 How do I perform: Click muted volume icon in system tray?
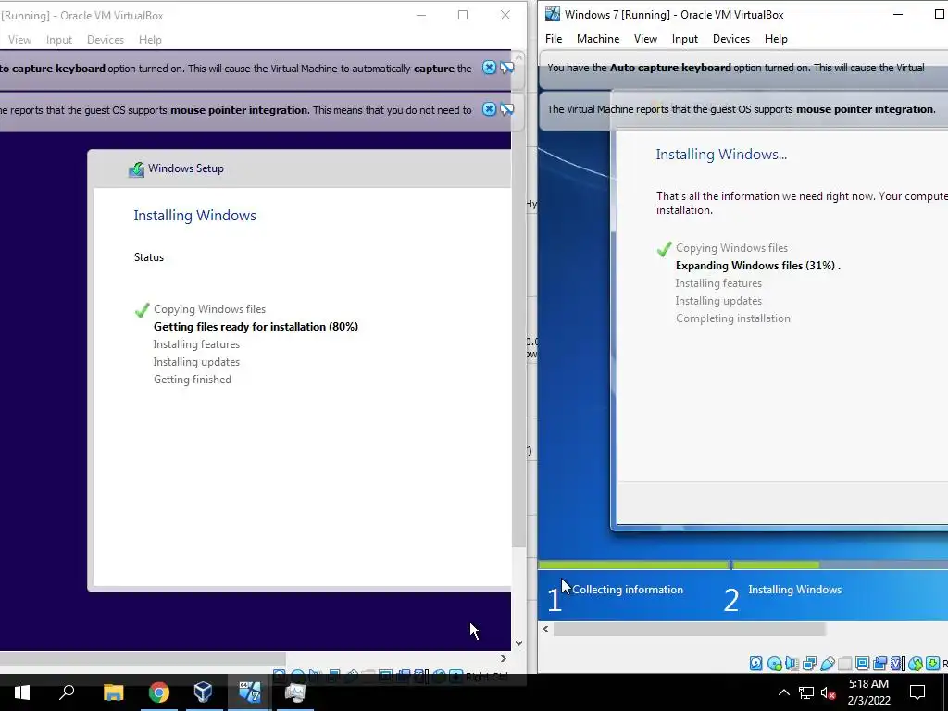tap(829, 692)
